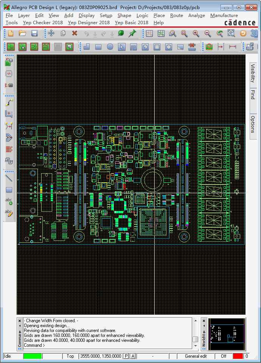Click the ODB export icon

pyautogui.click(x=250, y=47)
